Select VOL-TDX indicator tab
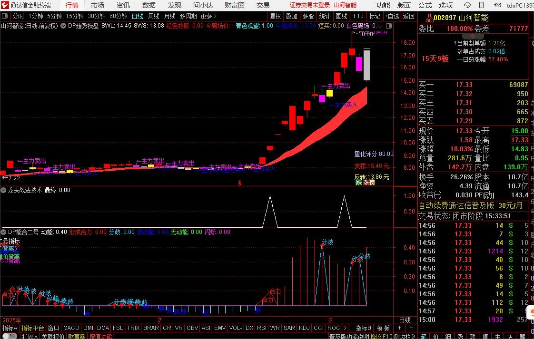This screenshot has height=339, width=534. pos(241,328)
